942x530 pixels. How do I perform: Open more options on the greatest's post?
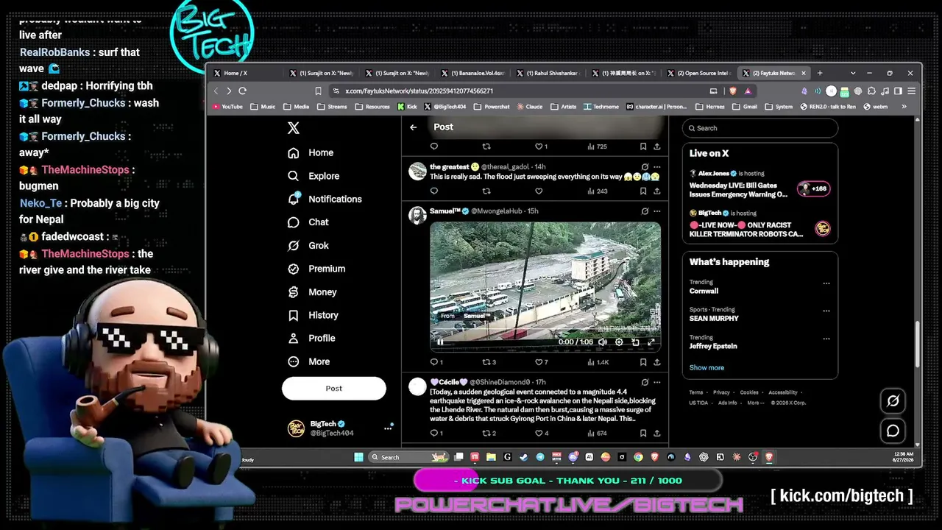coord(657,167)
